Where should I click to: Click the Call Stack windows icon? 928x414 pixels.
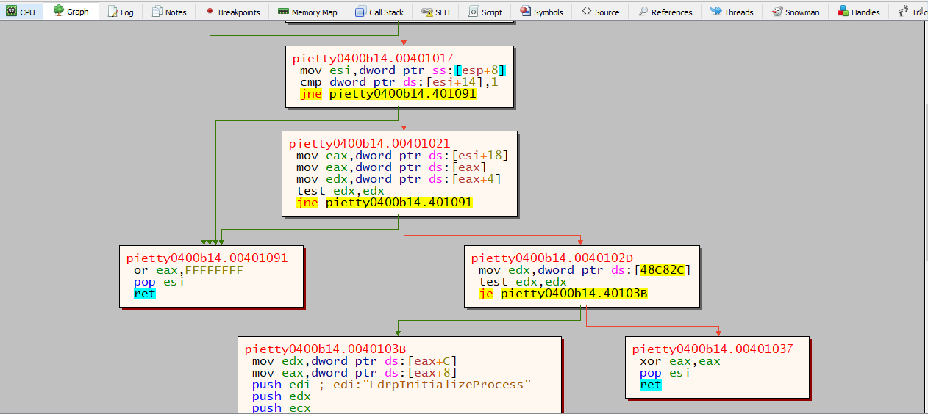pos(360,12)
